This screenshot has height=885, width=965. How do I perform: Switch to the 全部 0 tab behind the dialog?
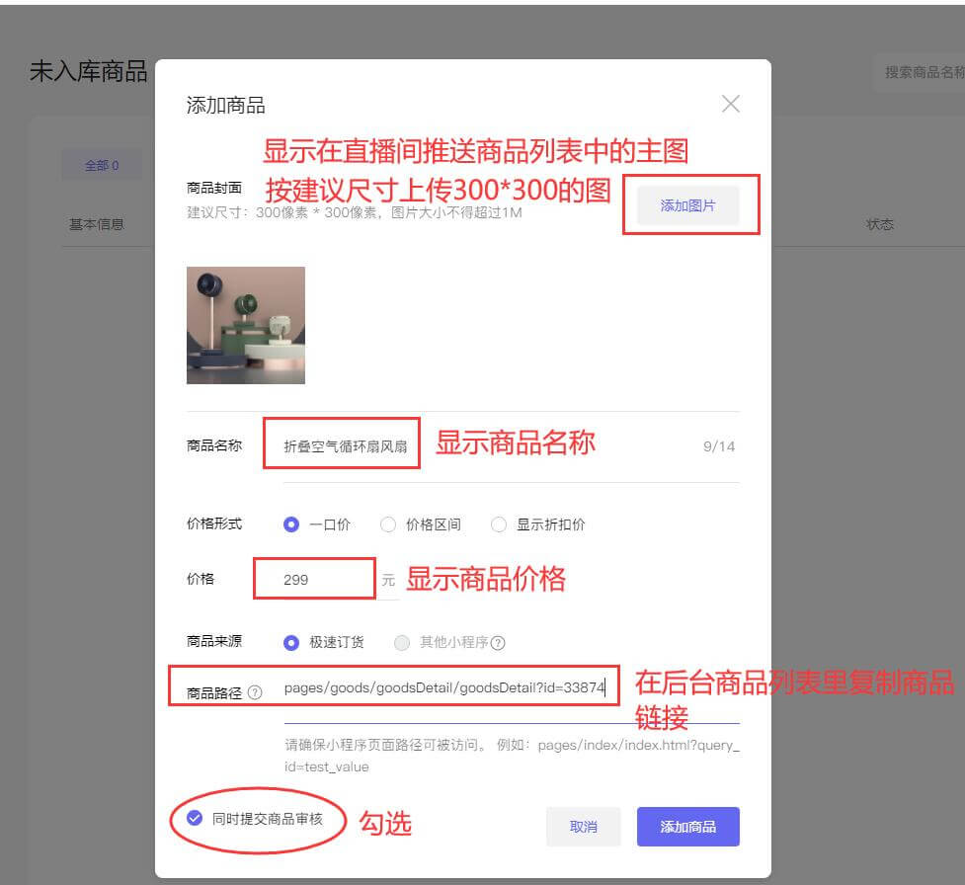[x=102, y=165]
